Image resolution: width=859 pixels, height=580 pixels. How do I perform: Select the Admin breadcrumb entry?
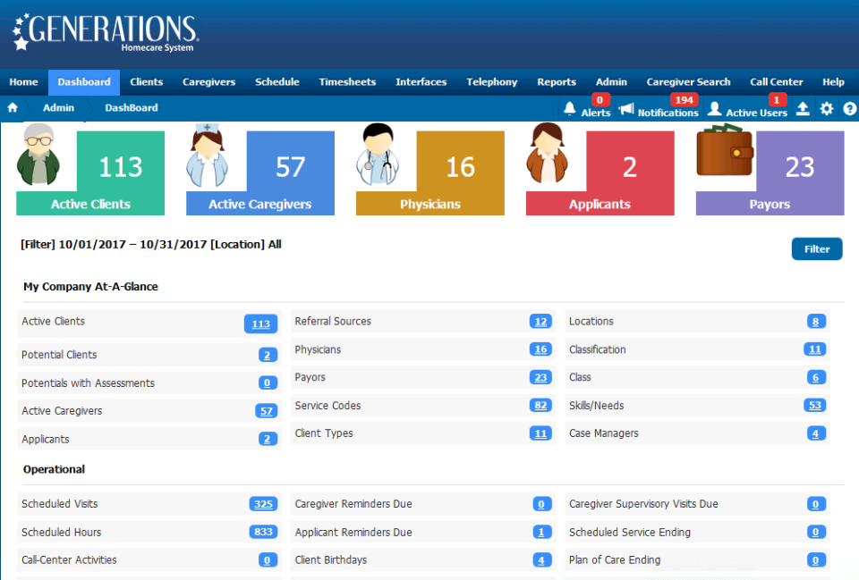[x=58, y=107]
